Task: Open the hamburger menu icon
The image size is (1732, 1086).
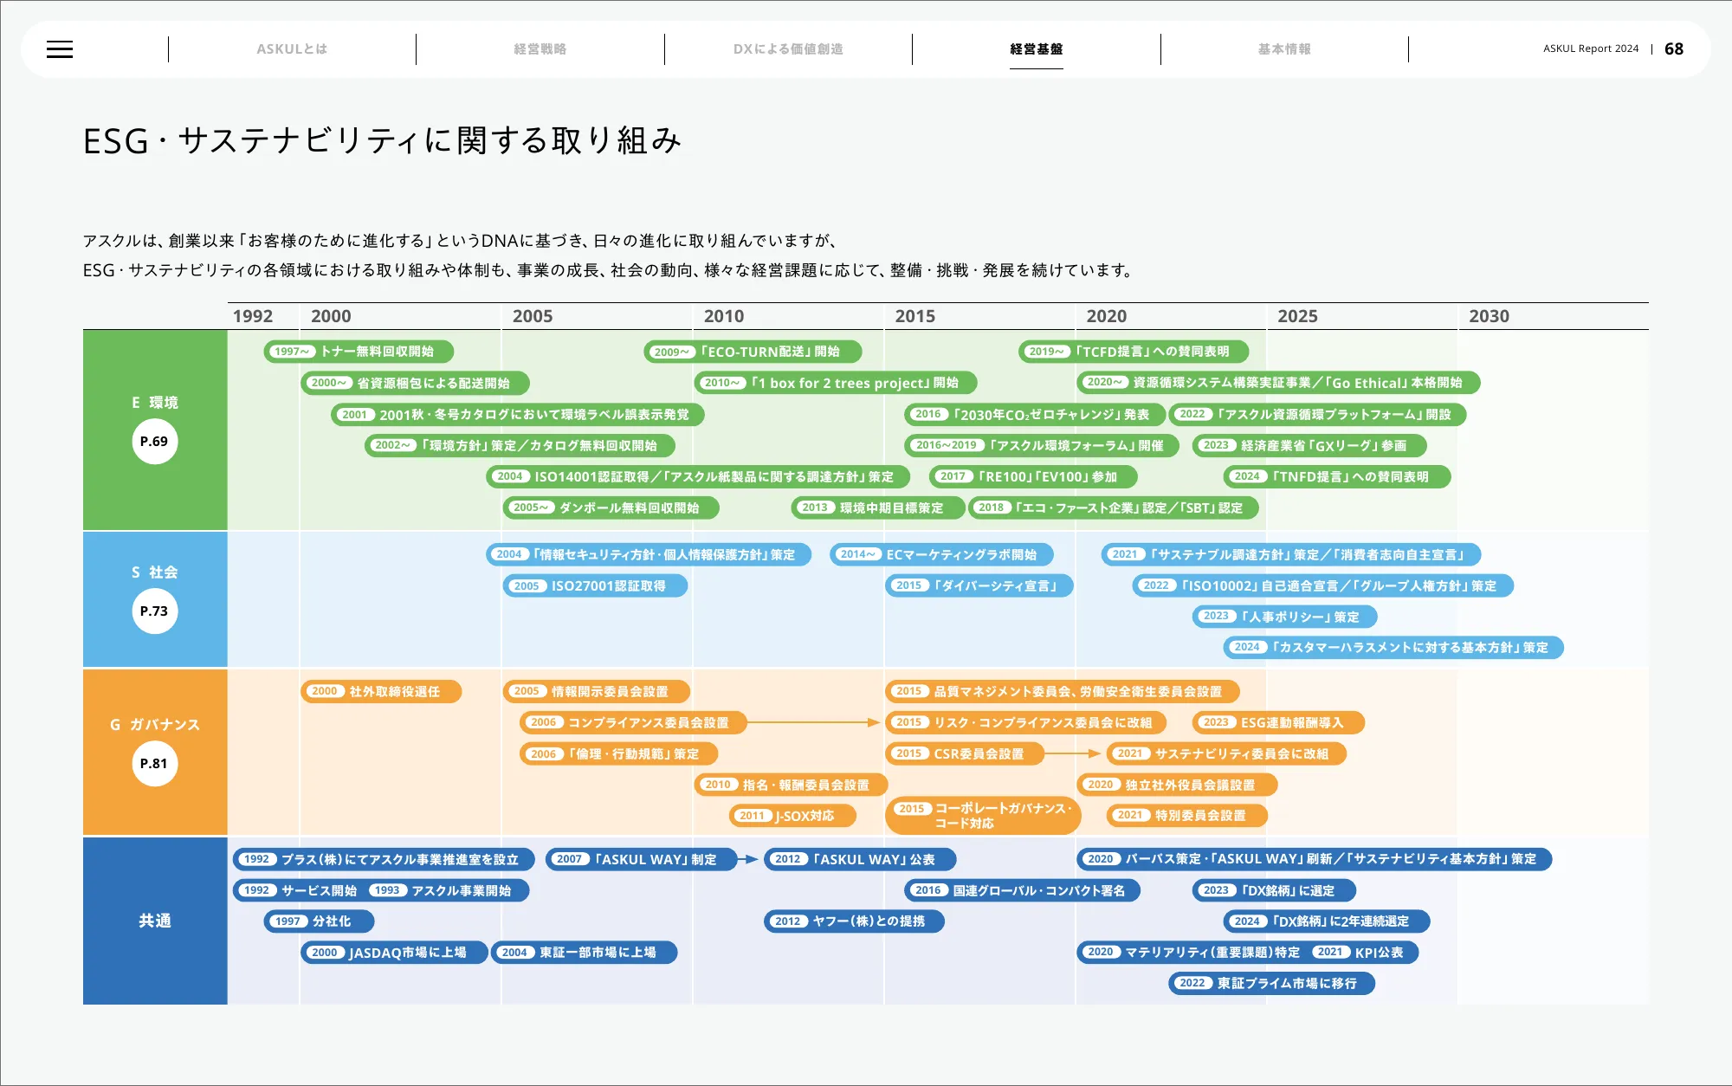Action: pos(60,49)
